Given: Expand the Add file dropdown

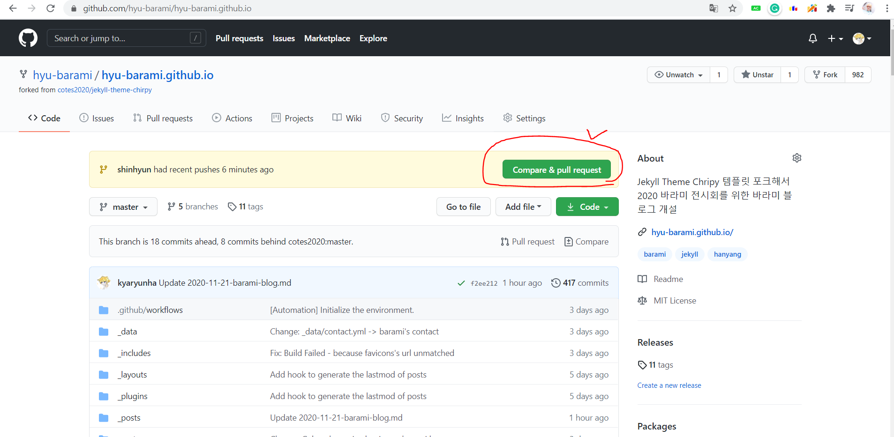Looking at the screenshot, I should coord(523,207).
